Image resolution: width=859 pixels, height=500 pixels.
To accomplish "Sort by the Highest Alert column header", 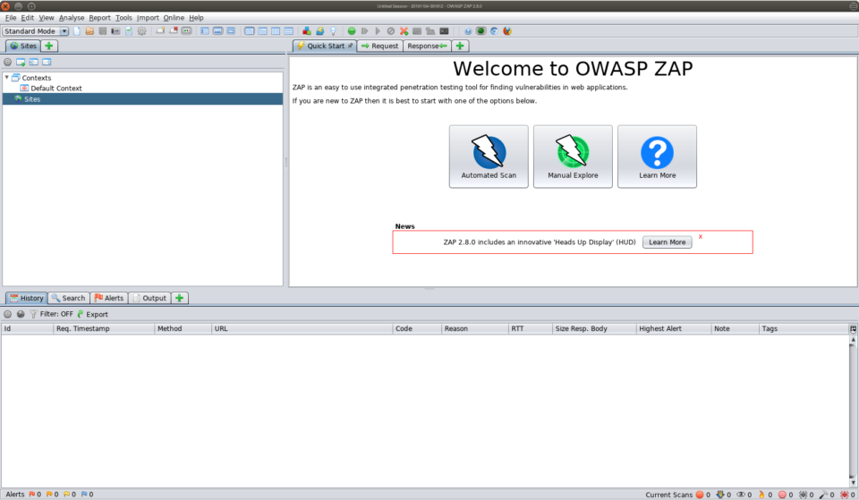I will tap(673, 328).
